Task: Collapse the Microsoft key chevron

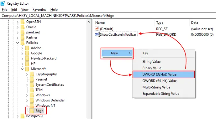Action: (x=22, y=69)
